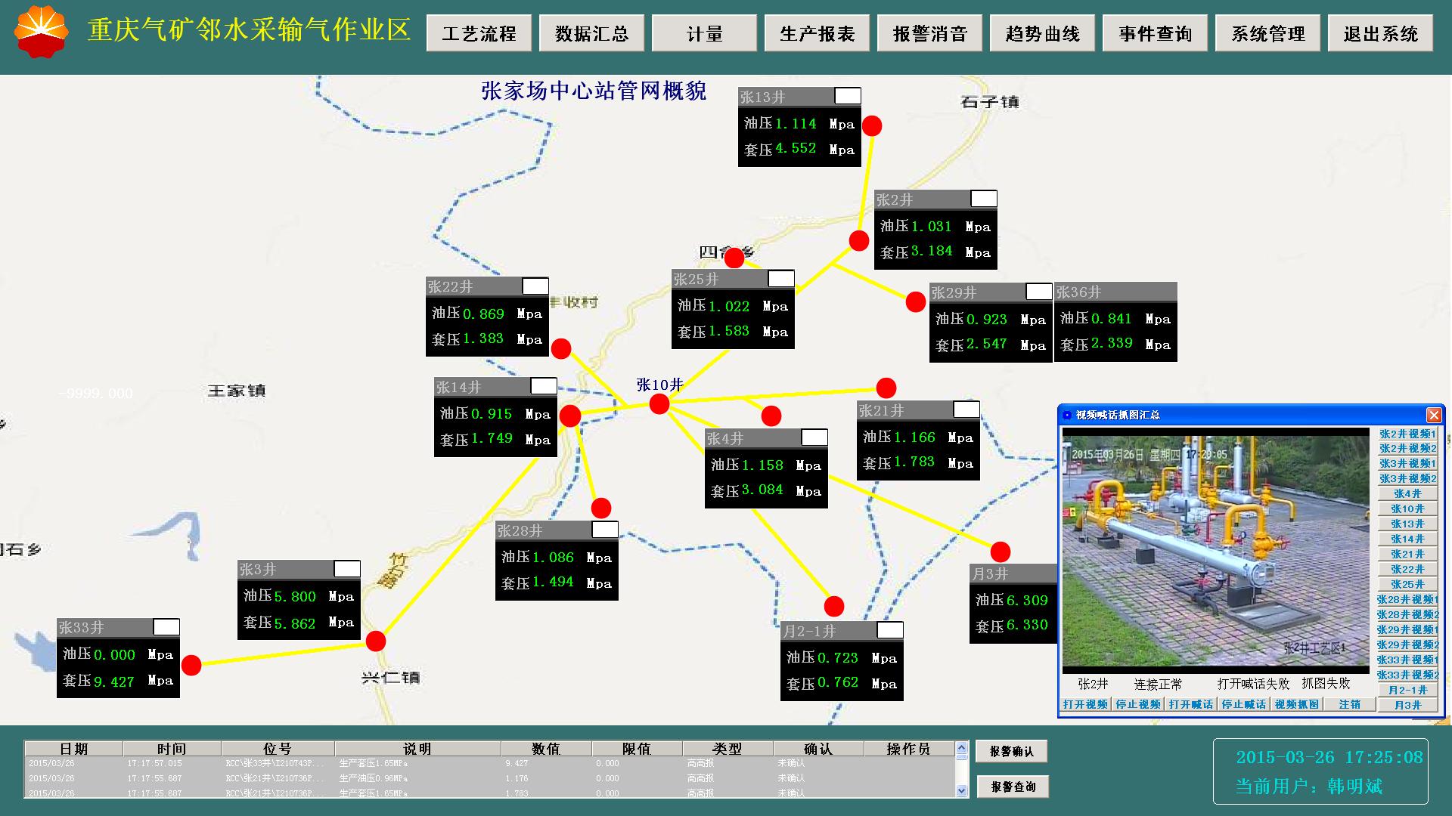This screenshot has width=1452, height=816.
Task: Click 打开视频 in video window
Action: [x=1085, y=704]
